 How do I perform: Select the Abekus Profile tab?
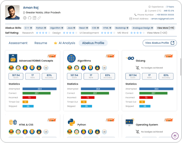point(93,43)
